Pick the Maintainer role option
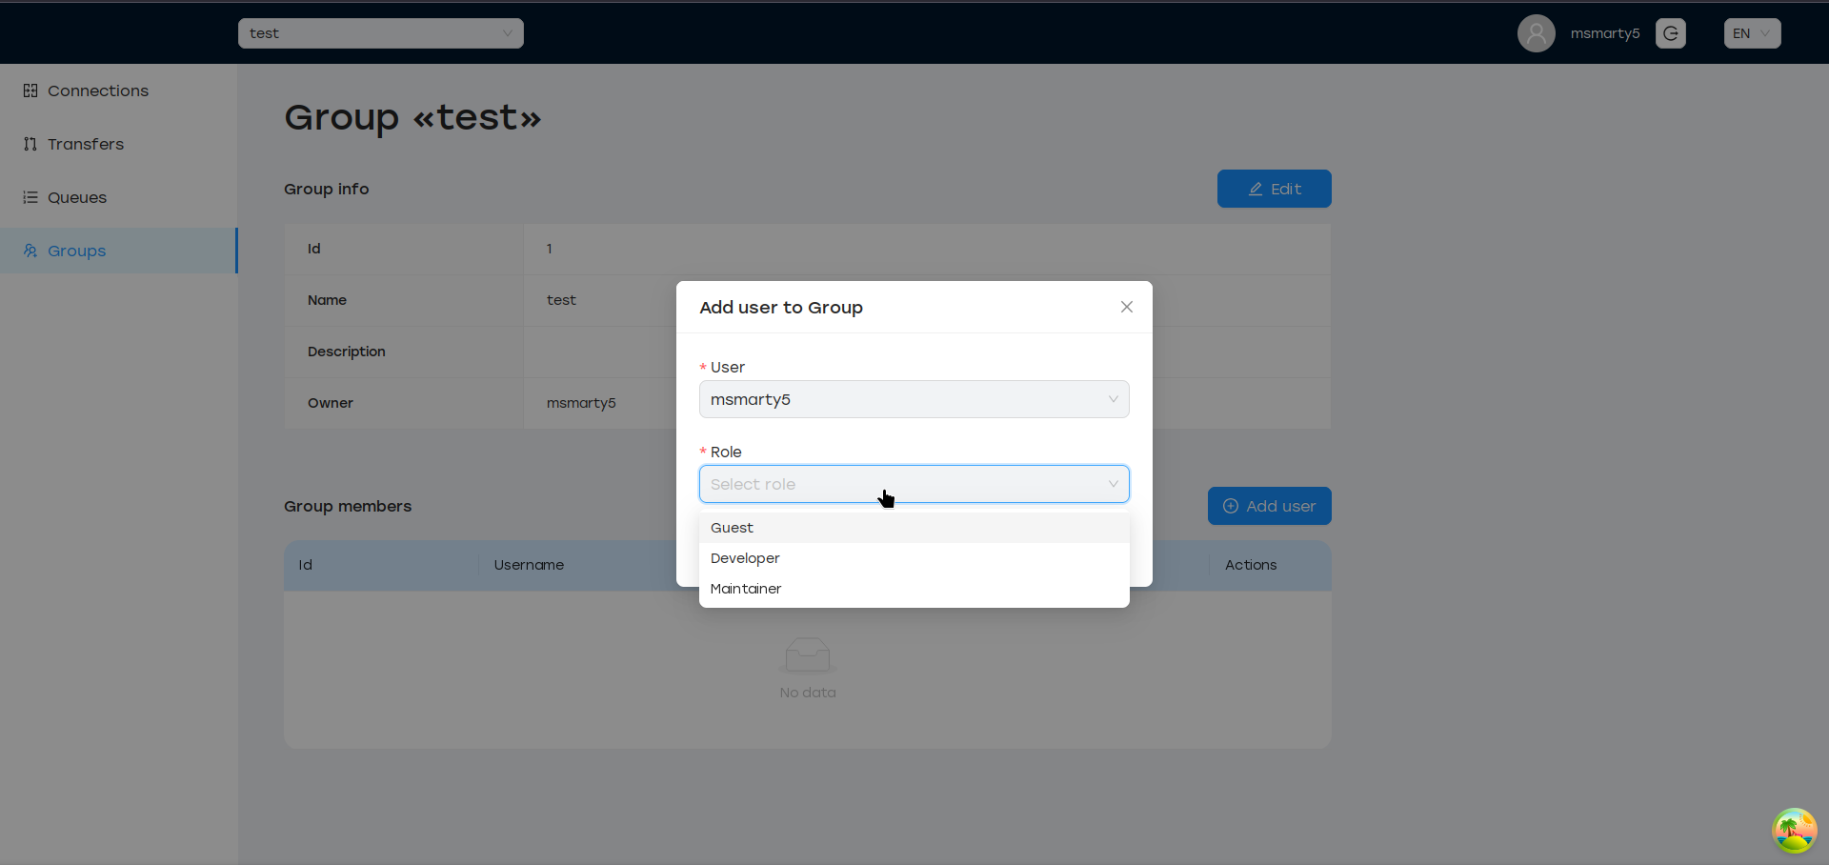Viewport: 1829px width, 865px height. (746, 589)
